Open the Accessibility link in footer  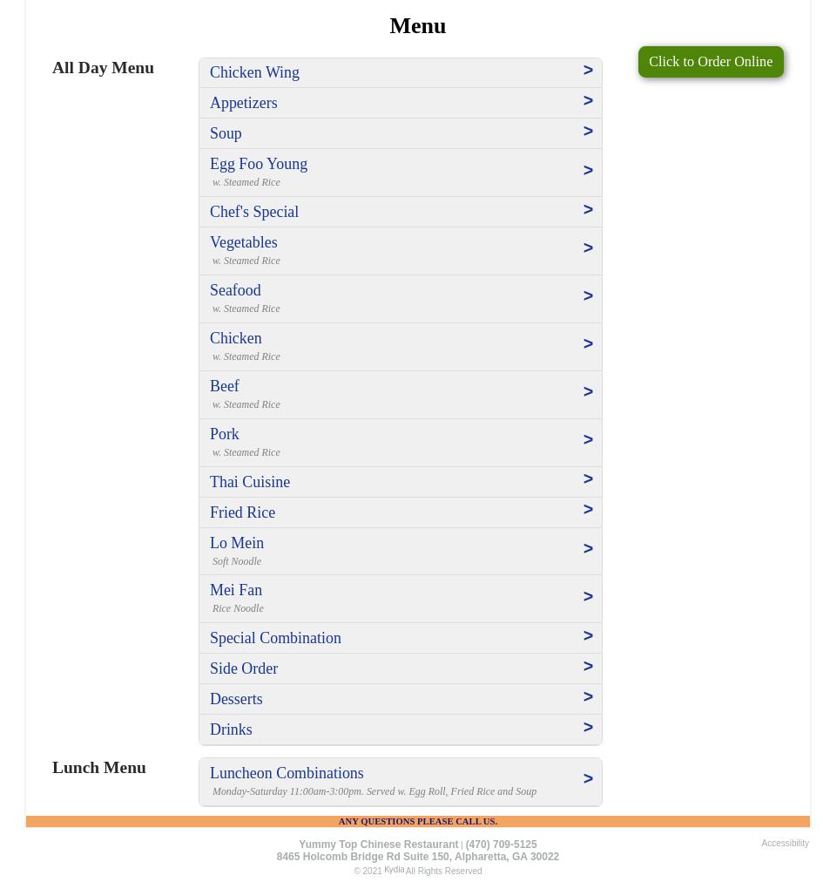coord(785,843)
